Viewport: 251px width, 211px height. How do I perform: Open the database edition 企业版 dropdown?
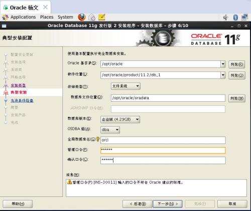pyautogui.click(x=120, y=119)
